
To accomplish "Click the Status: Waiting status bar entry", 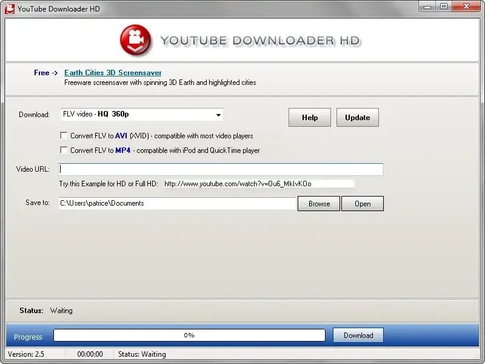I will click(142, 354).
